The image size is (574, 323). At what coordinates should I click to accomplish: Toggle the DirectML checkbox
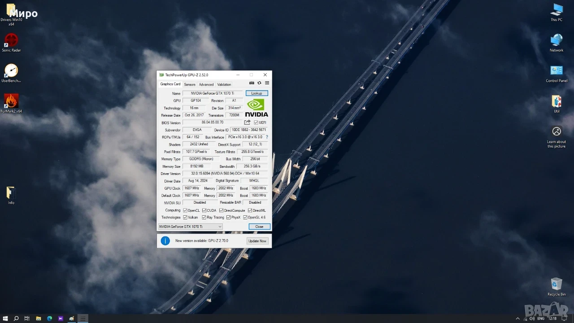click(250, 210)
